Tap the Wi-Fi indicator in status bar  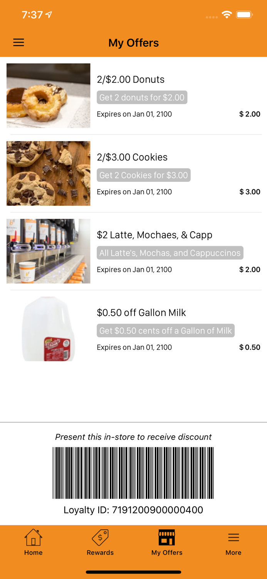pos(227,14)
